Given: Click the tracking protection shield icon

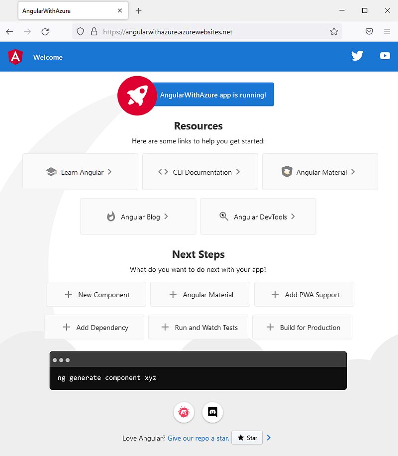Looking at the screenshot, I should point(80,31).
